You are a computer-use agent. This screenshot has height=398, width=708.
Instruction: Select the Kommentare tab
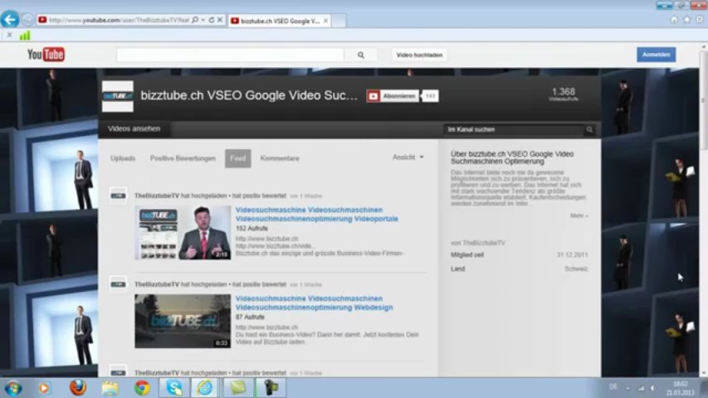tap(280, 158)
